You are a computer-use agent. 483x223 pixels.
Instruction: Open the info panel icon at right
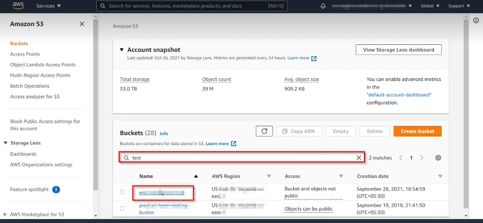click(475, 20)
